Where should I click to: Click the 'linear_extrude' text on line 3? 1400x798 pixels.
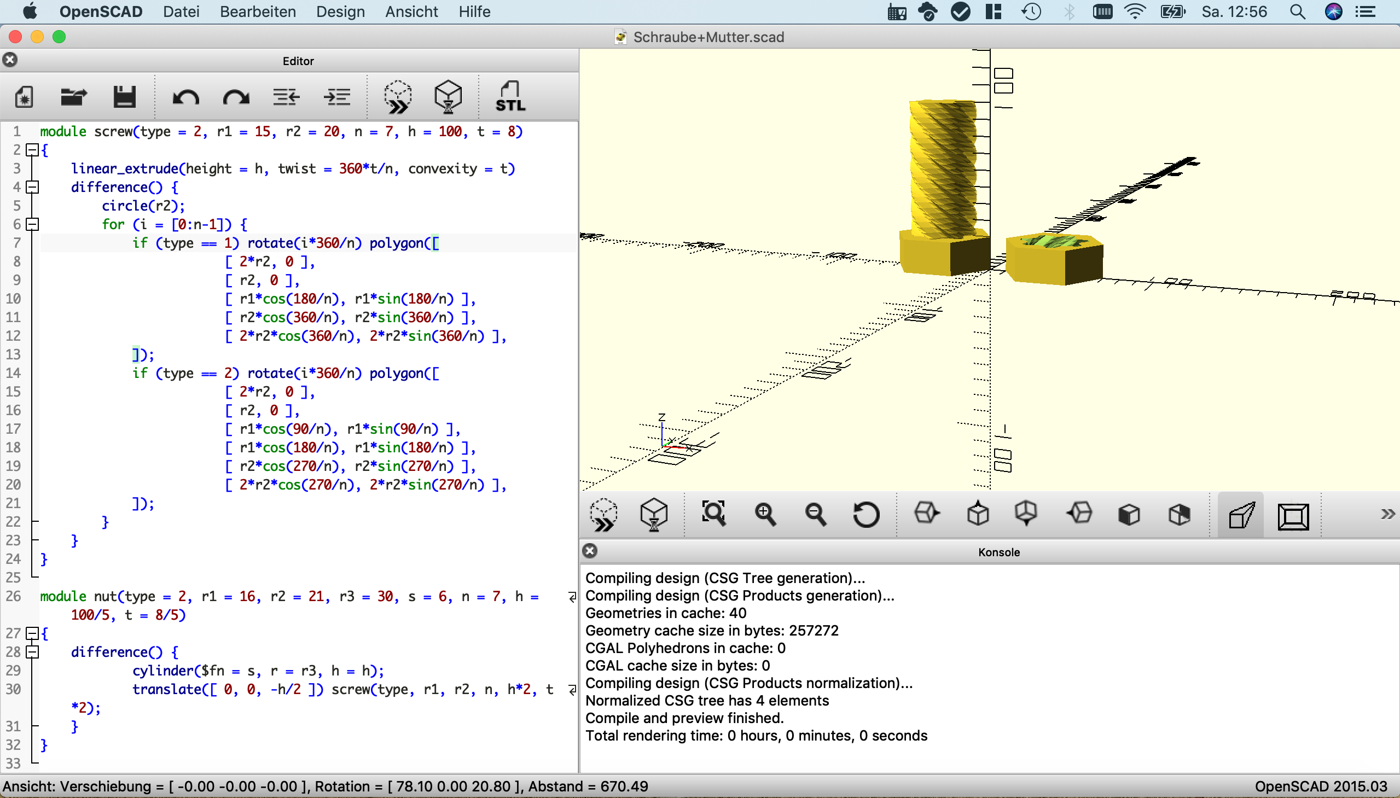(124, 169)
